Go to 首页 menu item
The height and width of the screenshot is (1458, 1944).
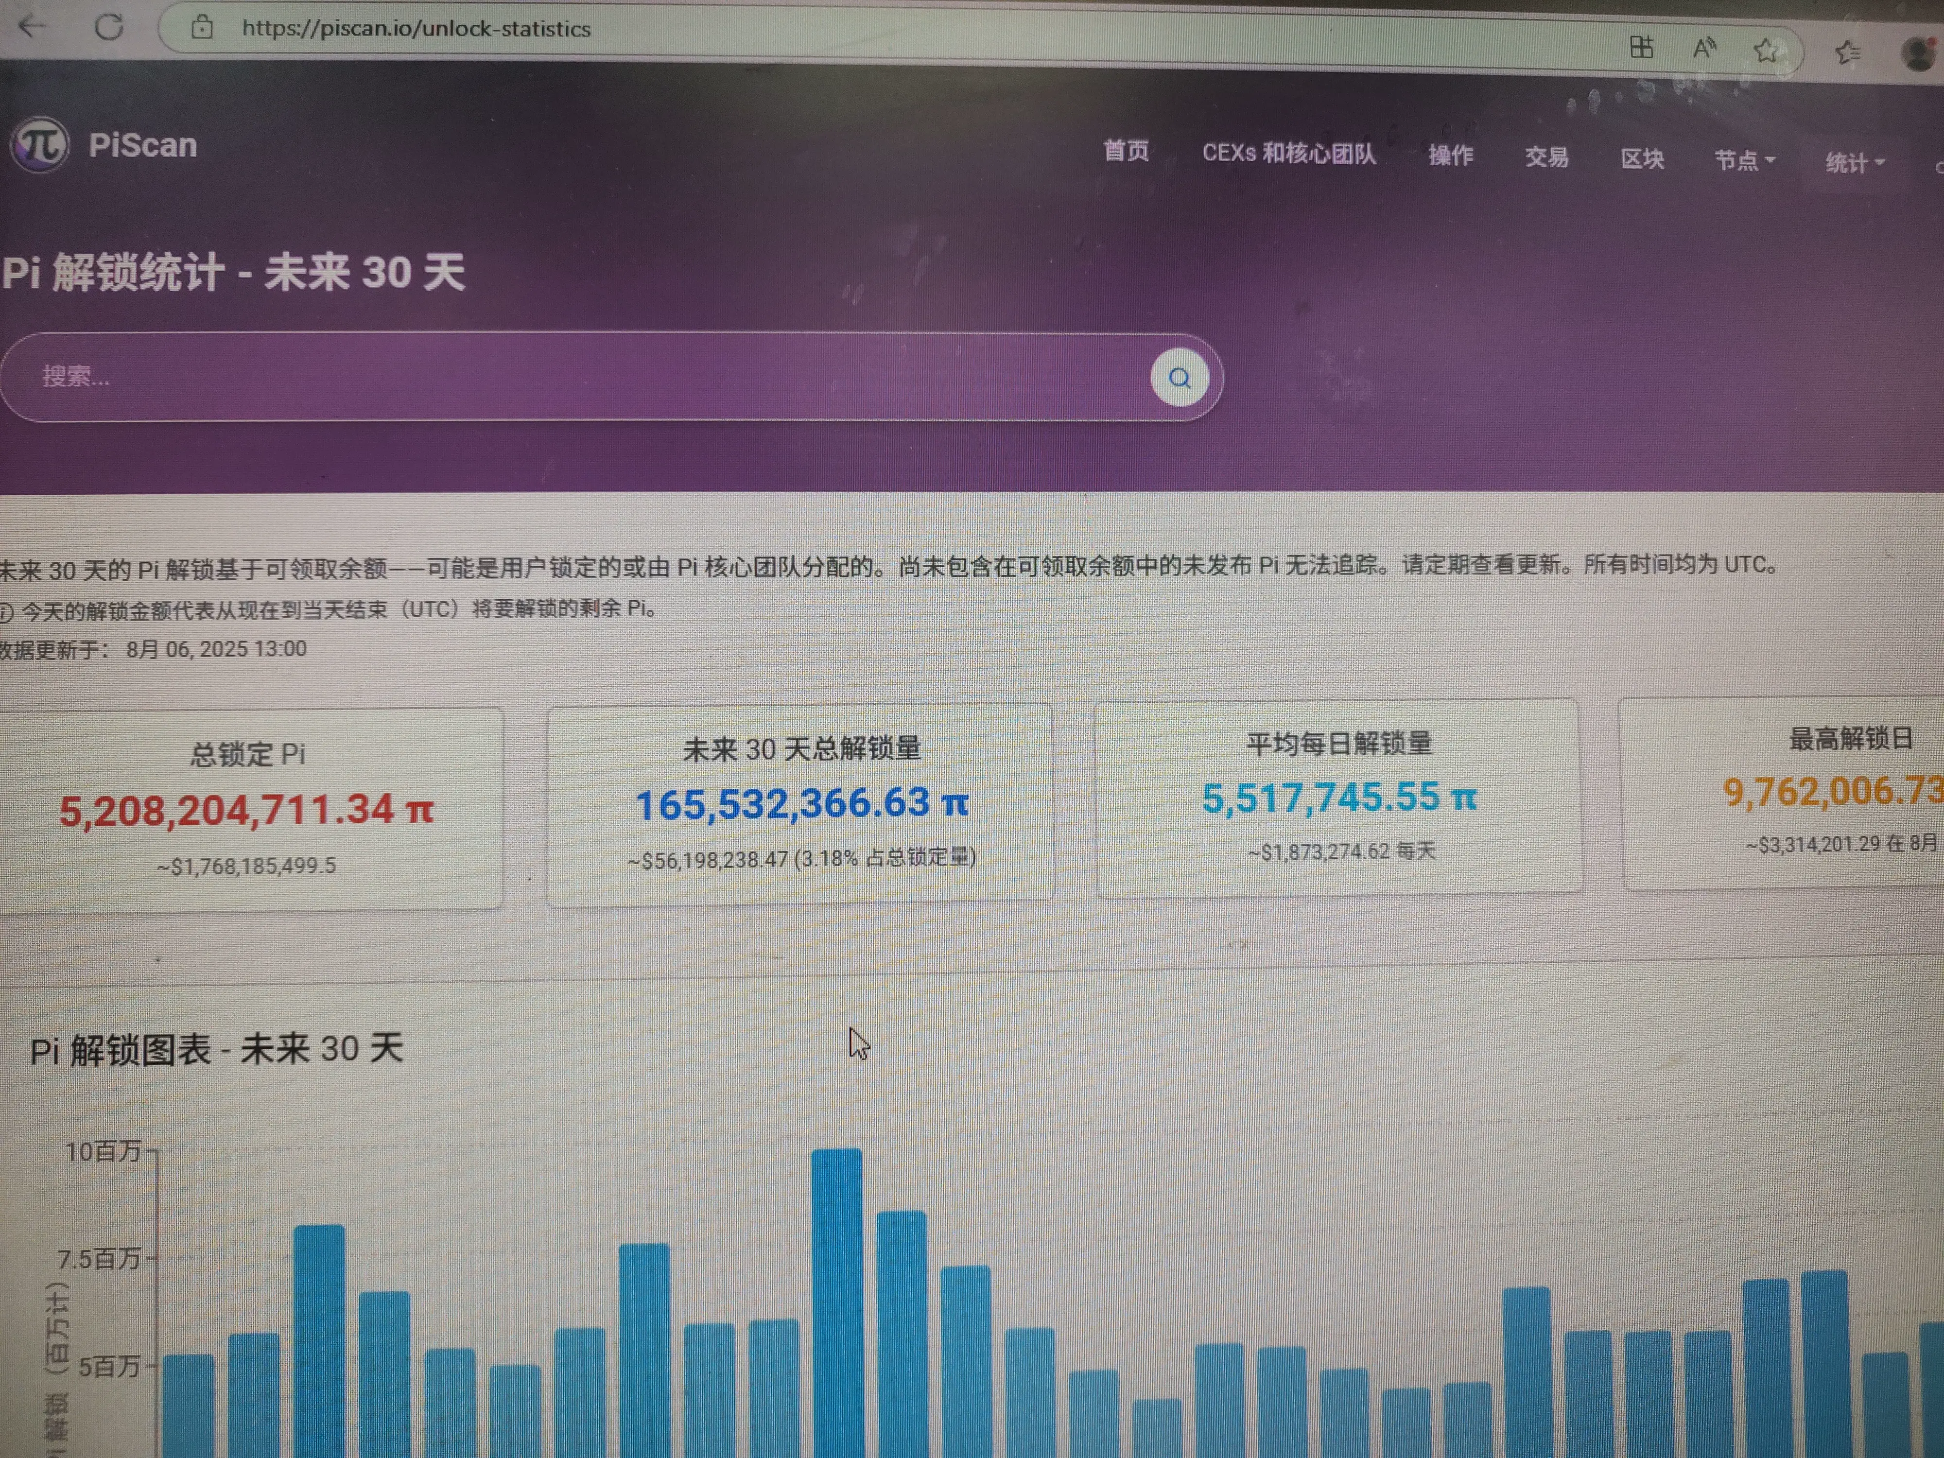pyautogui.click(x=1126, y=151)
